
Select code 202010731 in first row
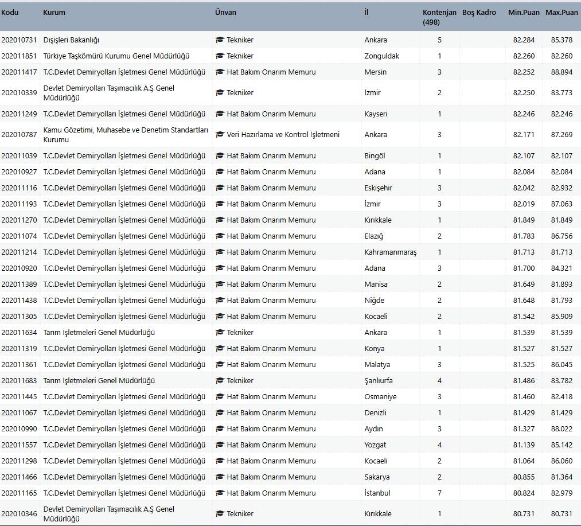(x=19, y=40)
